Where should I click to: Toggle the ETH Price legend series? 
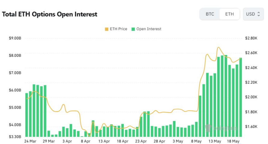[x=116, y=29]
